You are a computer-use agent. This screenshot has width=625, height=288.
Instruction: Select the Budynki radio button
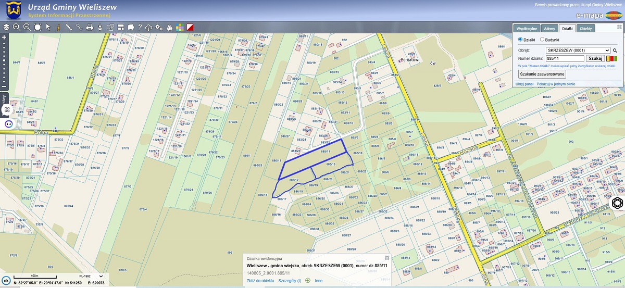(x=542, y=40)
